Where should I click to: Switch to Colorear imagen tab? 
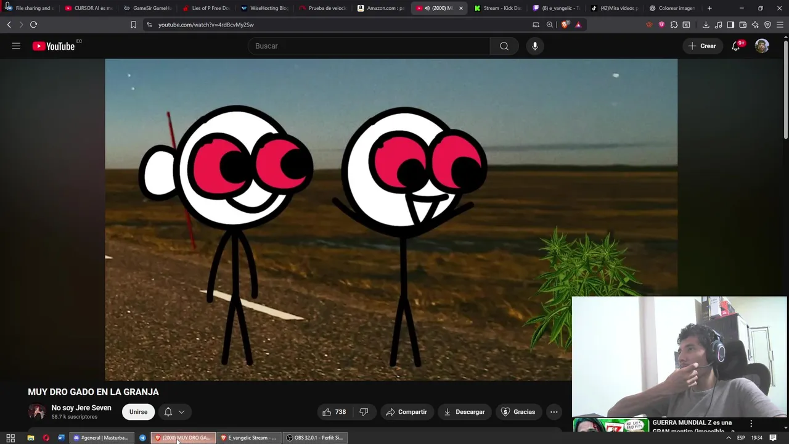click(x=673, y=8)
